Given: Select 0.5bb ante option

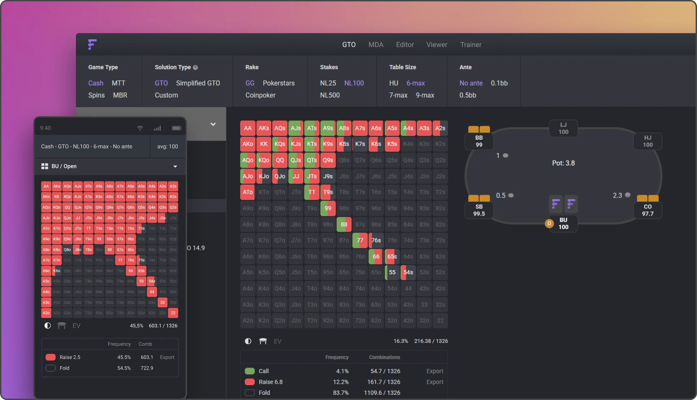Looking at the screenshot, I should 468,95.
